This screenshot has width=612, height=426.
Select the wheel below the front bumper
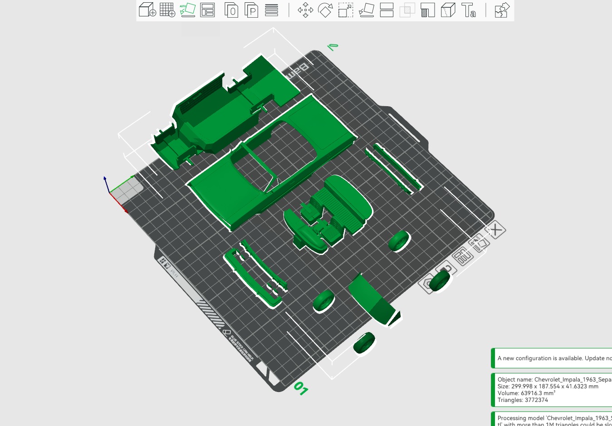click(324, 301)
